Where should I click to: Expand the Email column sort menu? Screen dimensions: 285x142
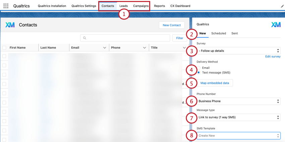click(104, 48)
